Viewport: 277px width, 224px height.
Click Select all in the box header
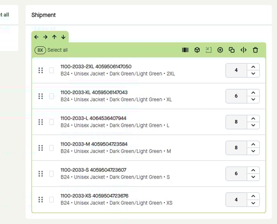point(57,50)
